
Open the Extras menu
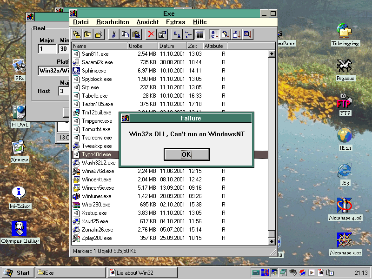[x=175, y=22]
